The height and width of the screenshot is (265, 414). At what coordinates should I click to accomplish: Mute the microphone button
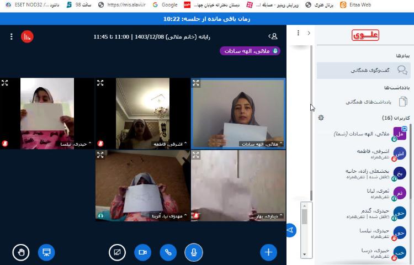click(x=193, y=252)
